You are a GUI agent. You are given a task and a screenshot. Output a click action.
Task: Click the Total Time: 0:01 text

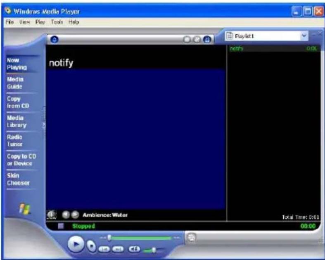pos(301,217)
